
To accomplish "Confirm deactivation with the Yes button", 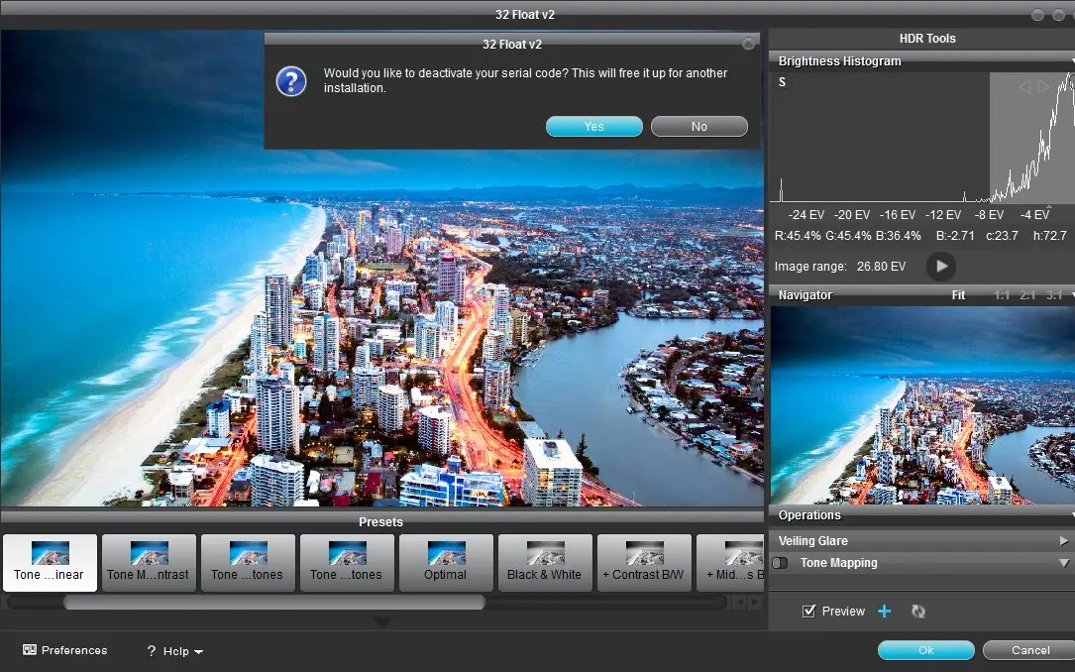I will point(593,126).
